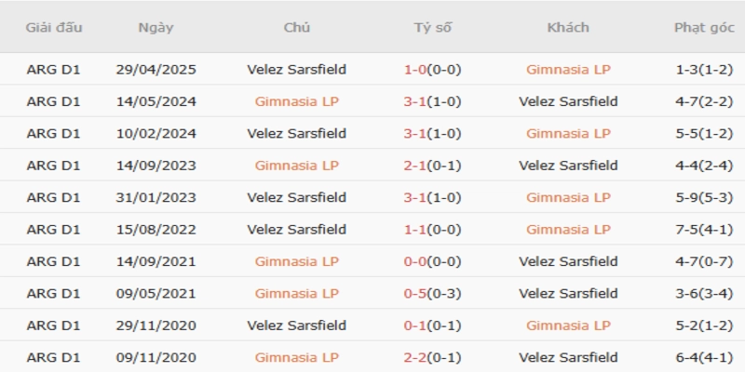Screen dimensions: 745x372
Task: Select away team Gimnasia LP on 10/02/2024
Action: (x=568, y=133)
